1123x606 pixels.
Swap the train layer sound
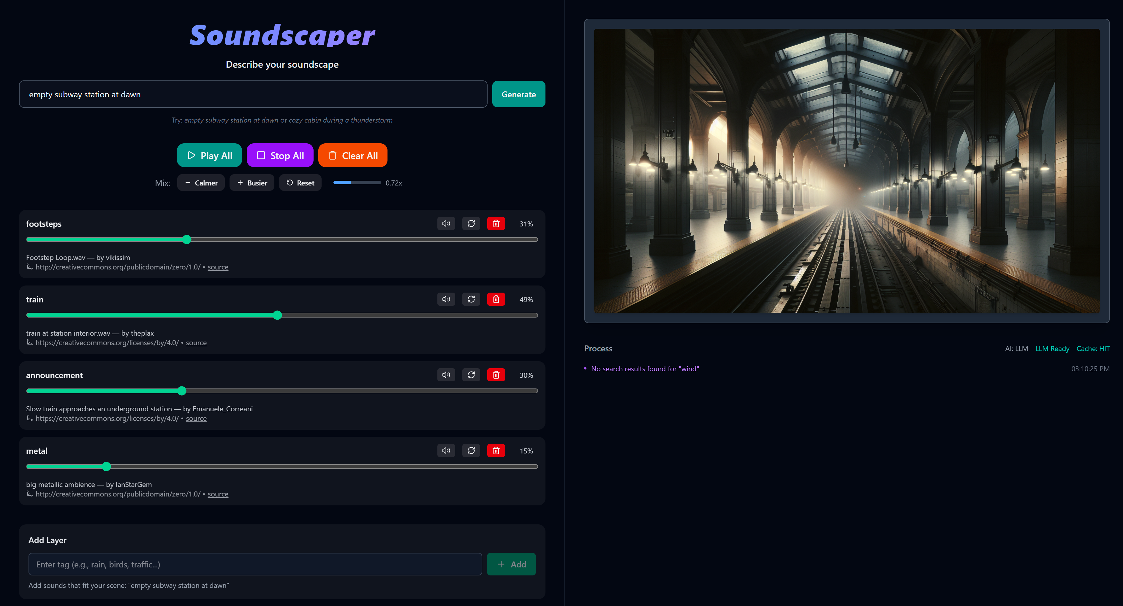tap(471, 299)
